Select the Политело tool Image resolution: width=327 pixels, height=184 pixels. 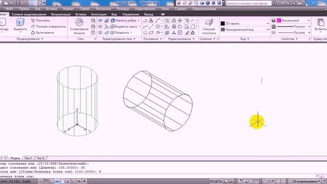[x=40, y=20]
